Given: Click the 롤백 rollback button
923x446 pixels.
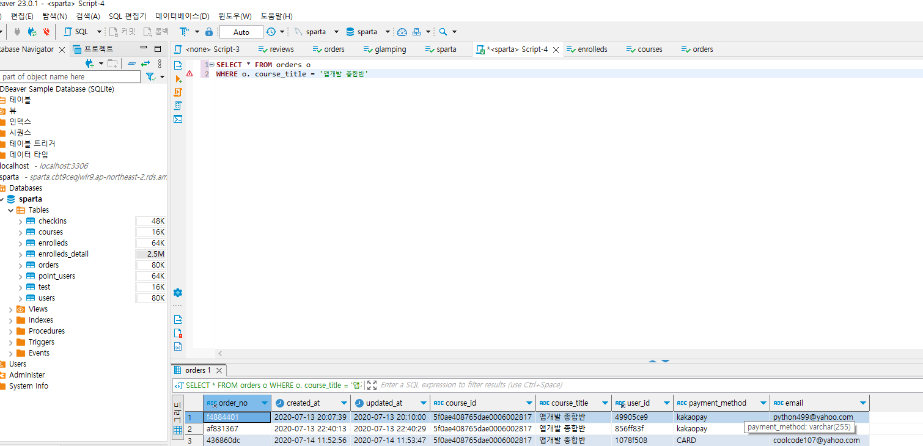Looking at the screenshot, I should 156,32.
